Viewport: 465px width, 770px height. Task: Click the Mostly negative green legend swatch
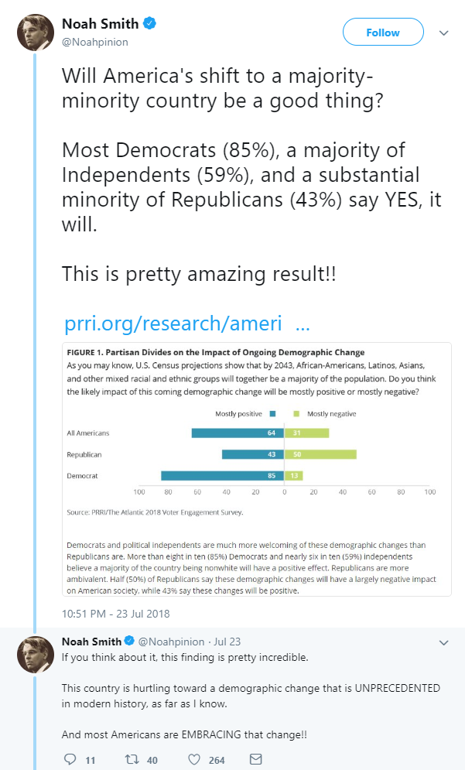click(296, 413)
